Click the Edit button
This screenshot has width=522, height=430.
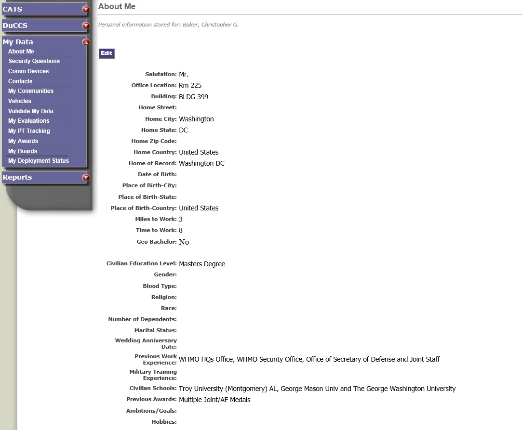[x=107, y=53]
